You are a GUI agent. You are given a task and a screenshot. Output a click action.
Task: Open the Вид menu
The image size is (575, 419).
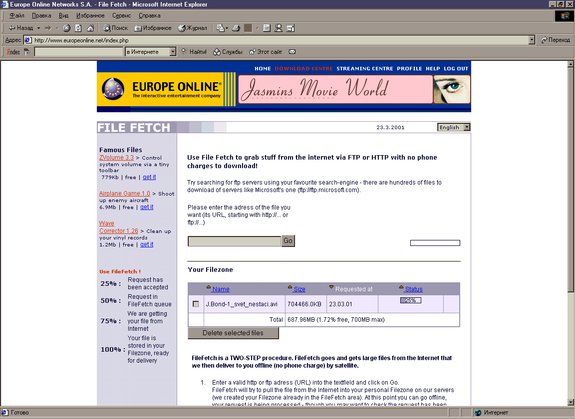63,15
